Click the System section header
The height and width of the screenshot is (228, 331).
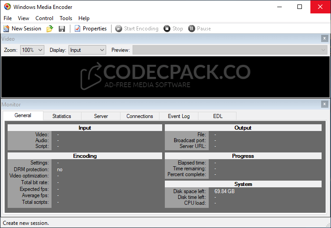243,184
